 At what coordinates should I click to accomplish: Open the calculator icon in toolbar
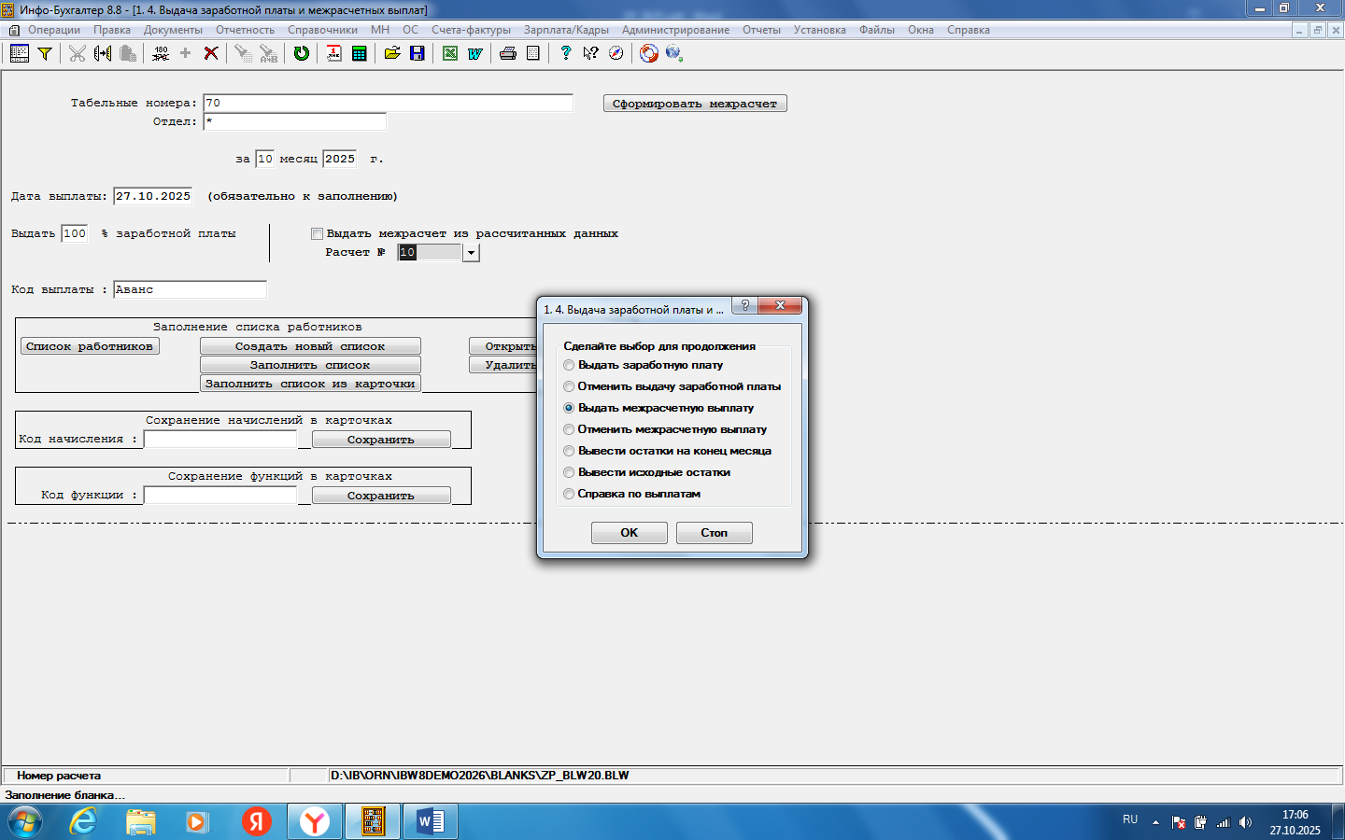(x=359, y=53)
